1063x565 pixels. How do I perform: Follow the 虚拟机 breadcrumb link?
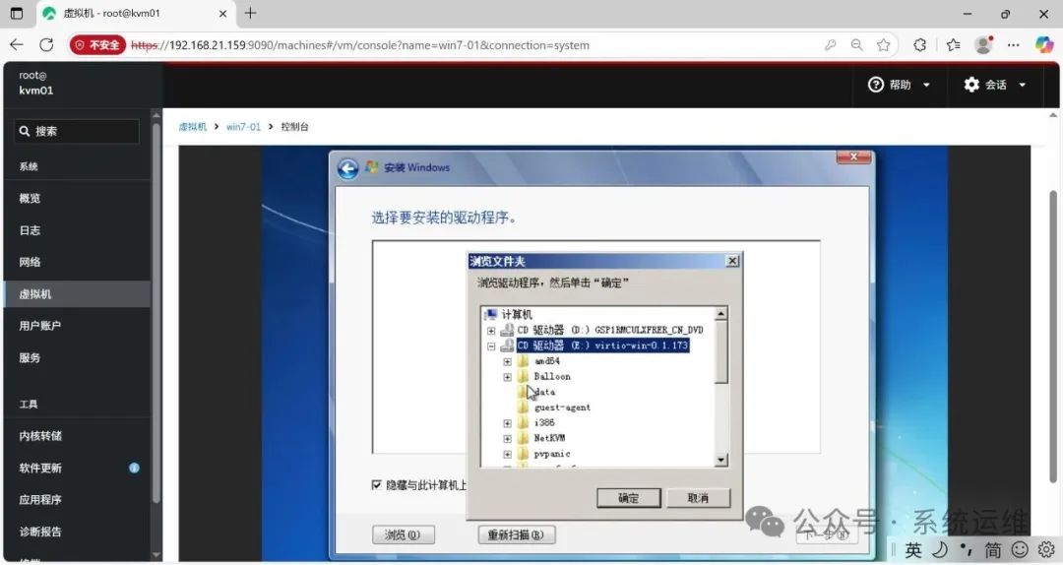point(193,127)
